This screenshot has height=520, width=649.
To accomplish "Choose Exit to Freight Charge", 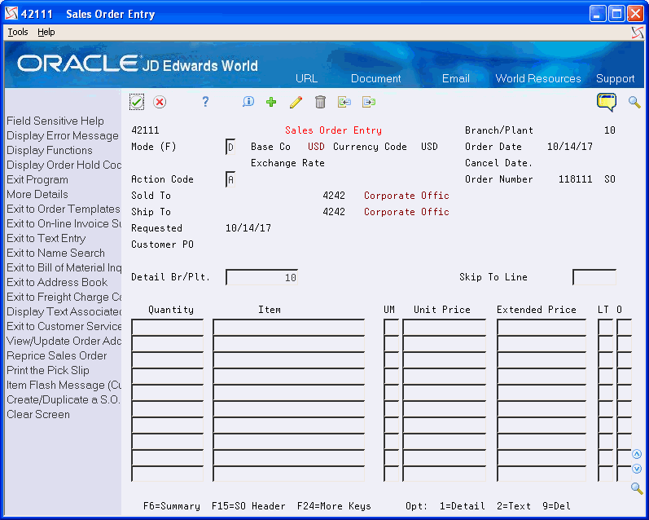I will pos(64,297).
